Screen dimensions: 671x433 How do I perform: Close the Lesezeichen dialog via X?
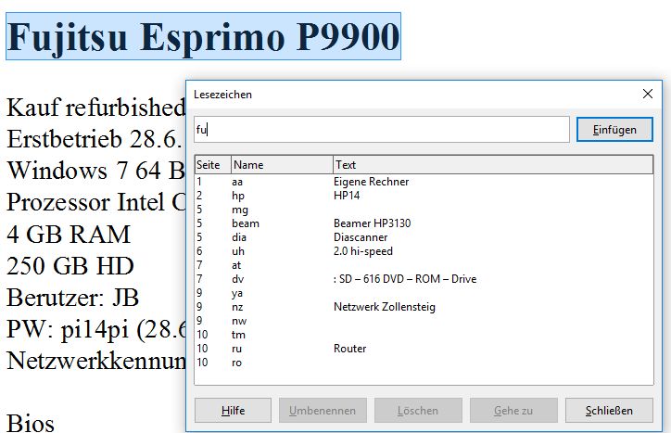pos(648,94)
